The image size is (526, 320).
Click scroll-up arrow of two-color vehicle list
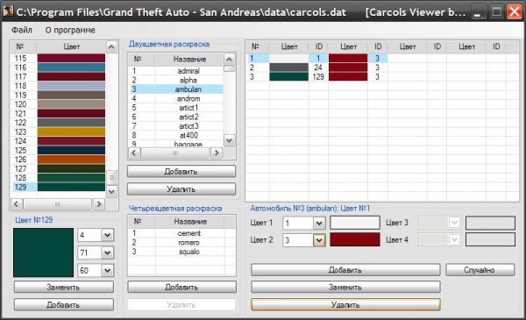pos(229,60)
